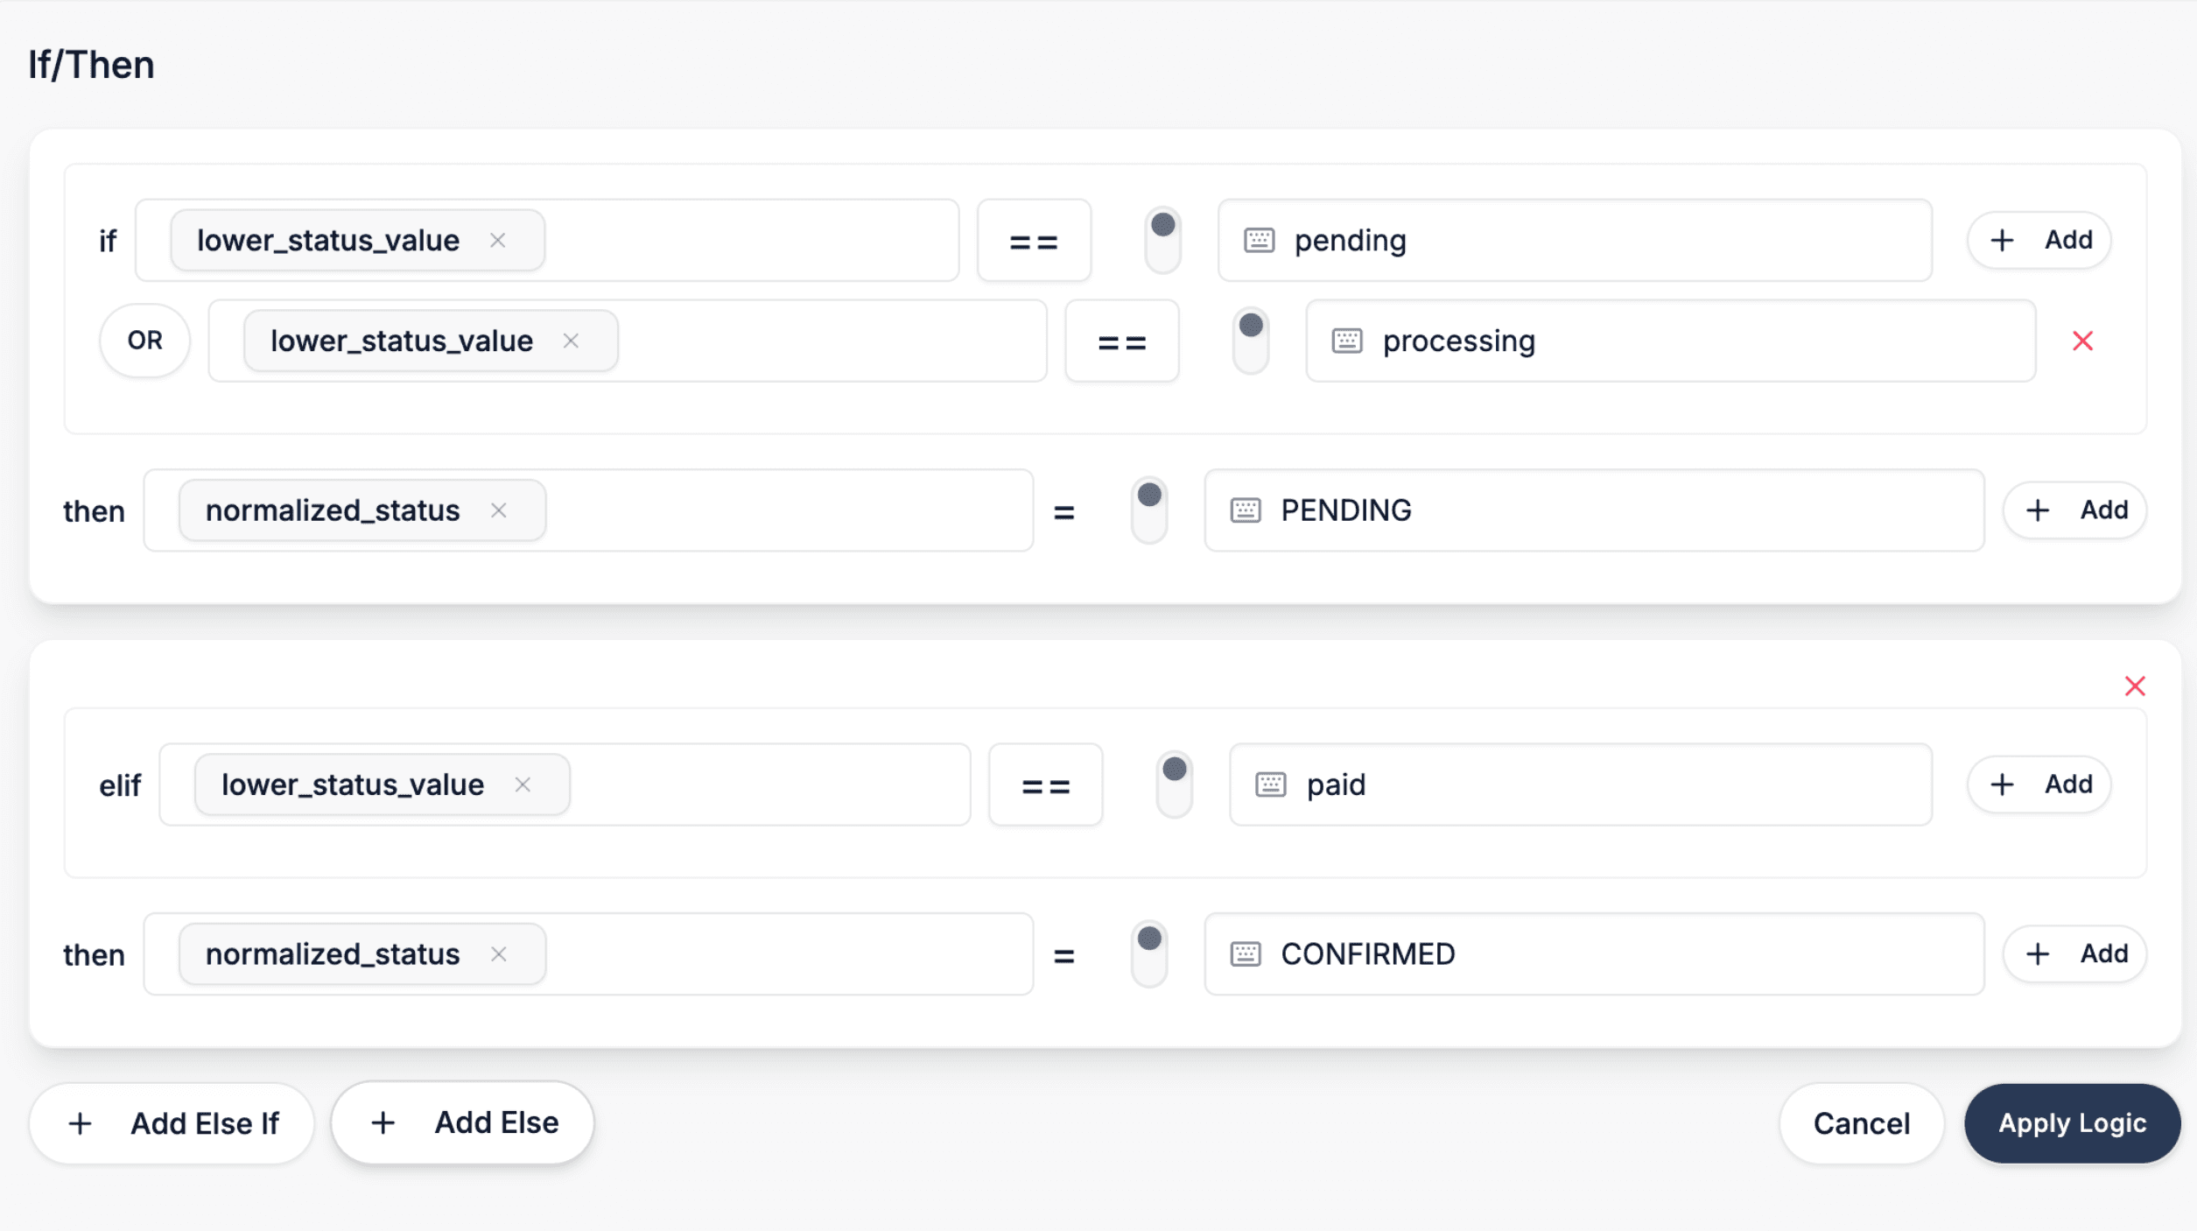Remove the elif block with red X
The width and height of the screenshot is (2197, 1231).
[2134, 686]
